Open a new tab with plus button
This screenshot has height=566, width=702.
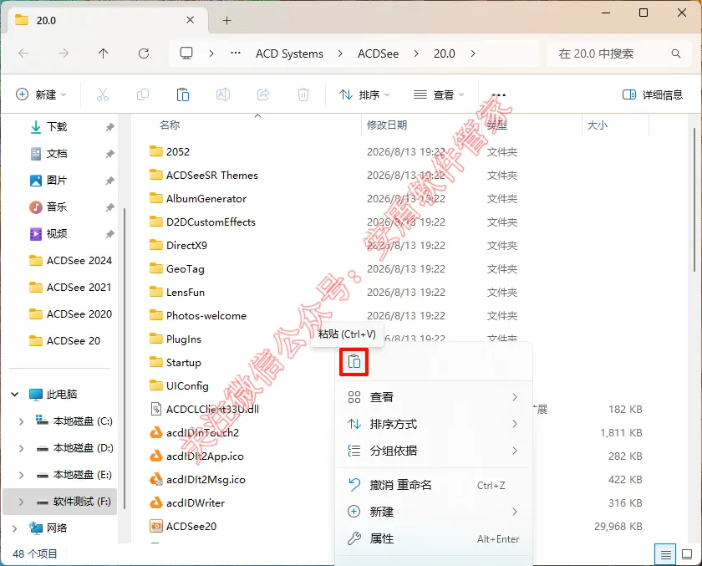[x=227, y=20]
